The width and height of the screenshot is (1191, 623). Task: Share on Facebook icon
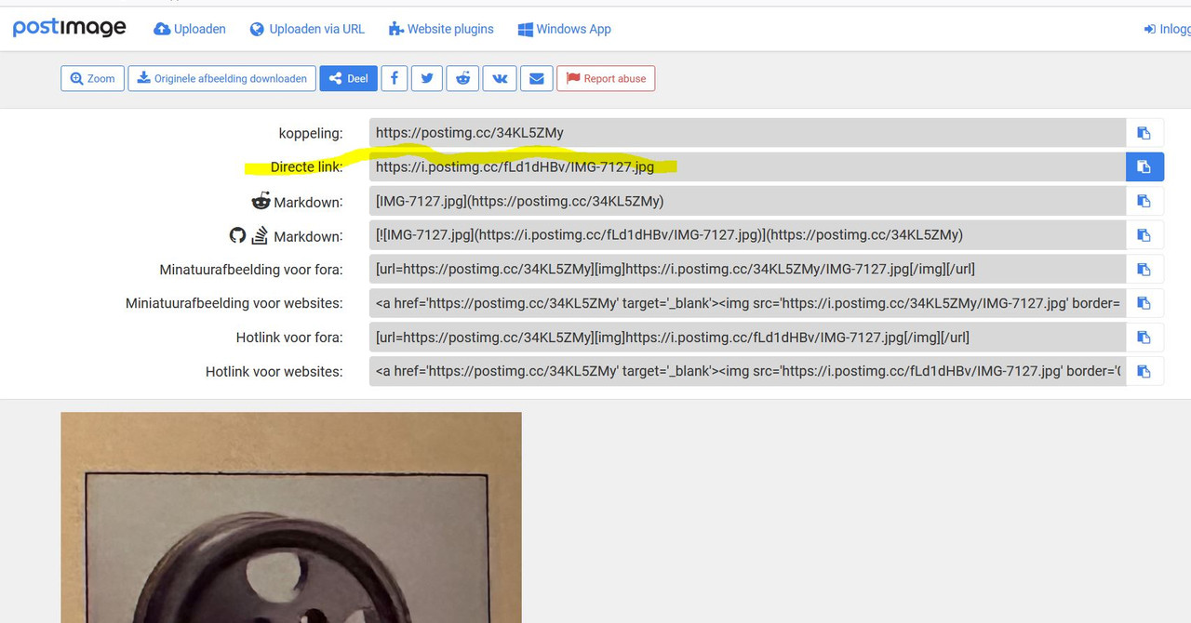[x=395, y=78]
